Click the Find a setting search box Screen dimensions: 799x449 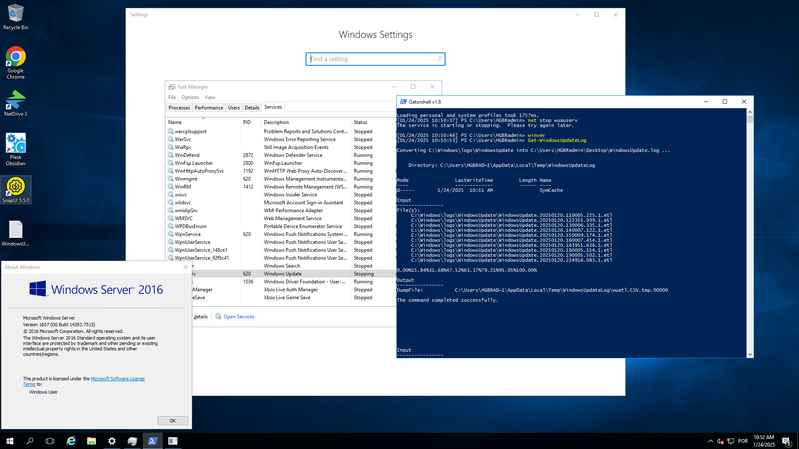(376, 59)
